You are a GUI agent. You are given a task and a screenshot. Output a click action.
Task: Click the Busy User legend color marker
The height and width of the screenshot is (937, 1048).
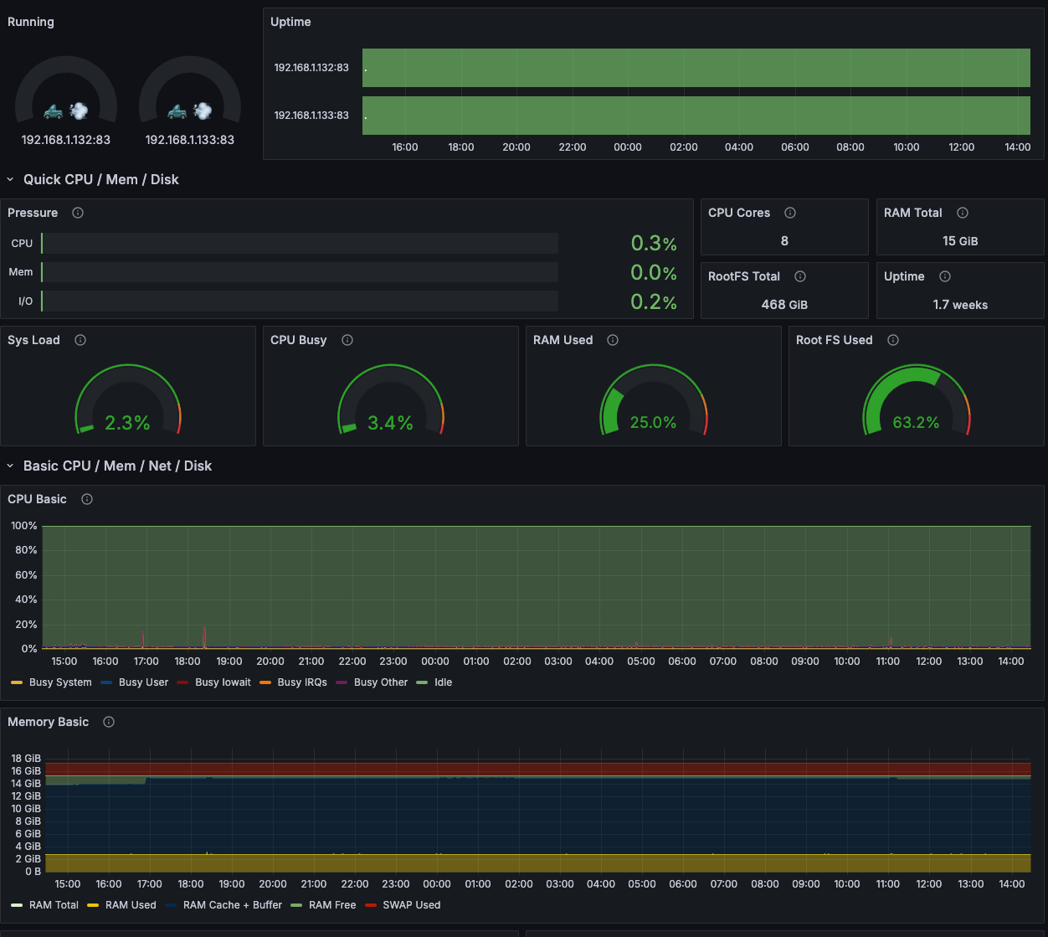[107, 682]
